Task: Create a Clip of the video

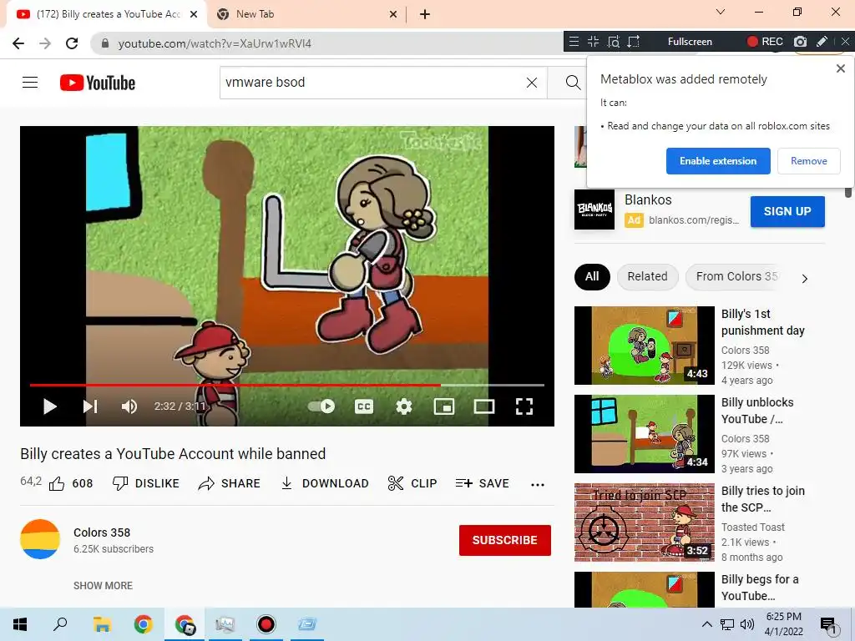Action: coord(412,483)
